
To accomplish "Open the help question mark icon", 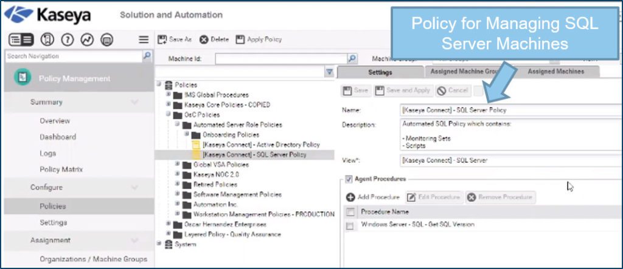I will pos(68,39).
